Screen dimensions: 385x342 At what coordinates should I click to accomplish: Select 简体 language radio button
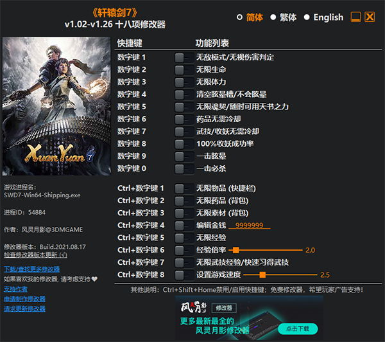tap(240, 17)
